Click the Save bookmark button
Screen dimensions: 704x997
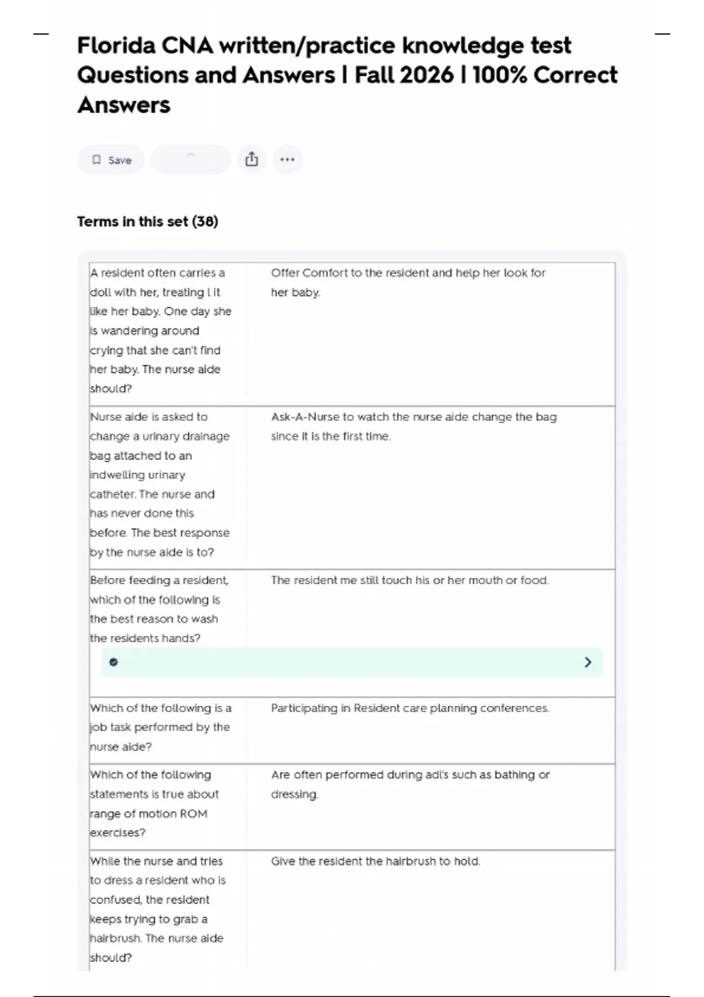[x=111, y=160]
